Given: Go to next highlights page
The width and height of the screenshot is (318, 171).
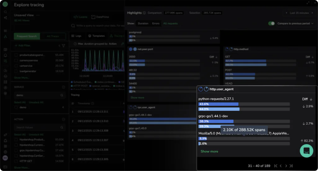Looking at the screenshot, I should pyautogui.click(x=286, y=166).
